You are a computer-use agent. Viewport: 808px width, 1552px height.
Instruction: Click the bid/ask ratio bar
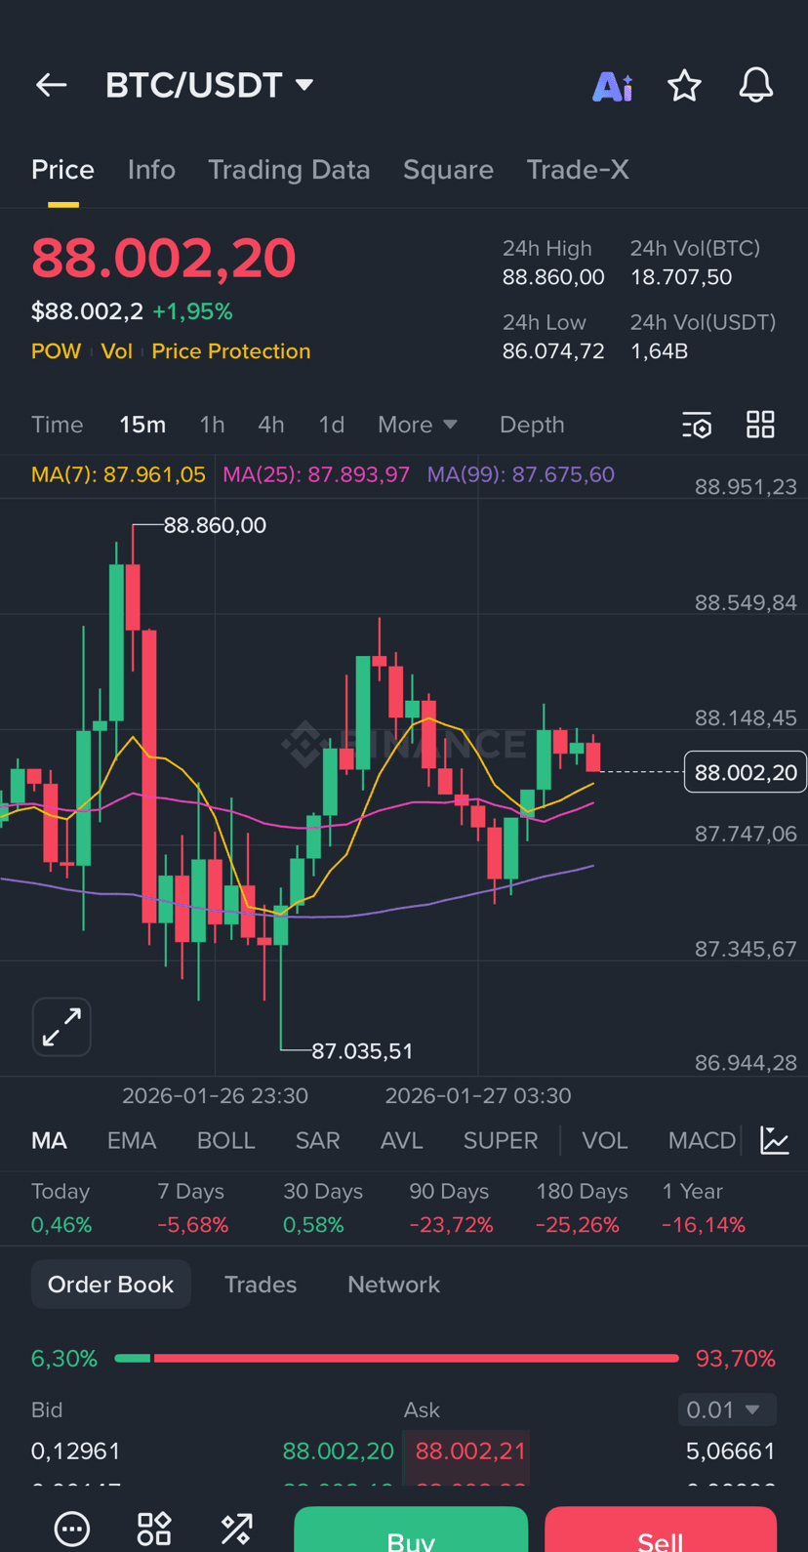(396, 1358)
